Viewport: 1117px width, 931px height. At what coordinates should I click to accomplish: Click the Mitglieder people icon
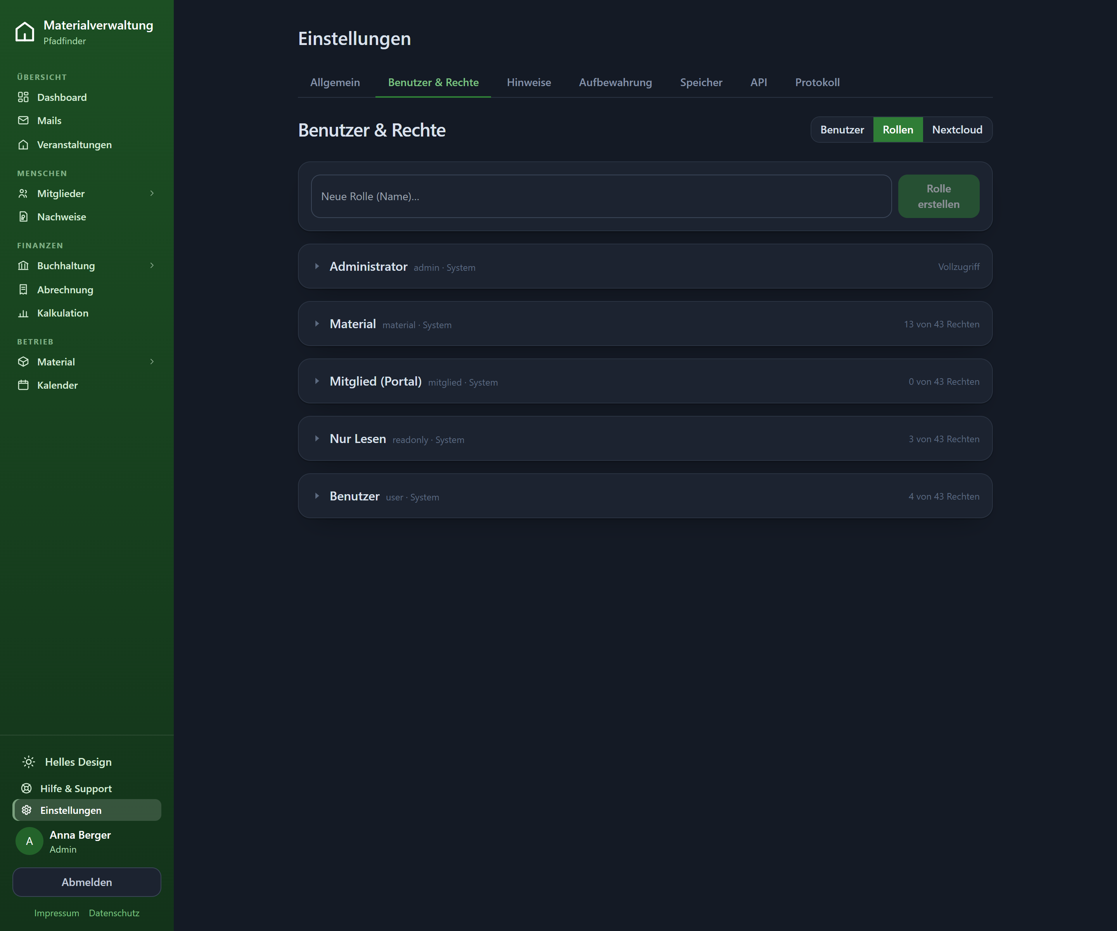click(23, 194)
